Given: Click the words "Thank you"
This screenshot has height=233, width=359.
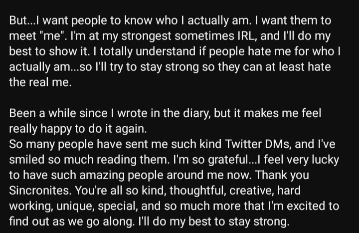Looking at the screenshot, I should 282,175.
